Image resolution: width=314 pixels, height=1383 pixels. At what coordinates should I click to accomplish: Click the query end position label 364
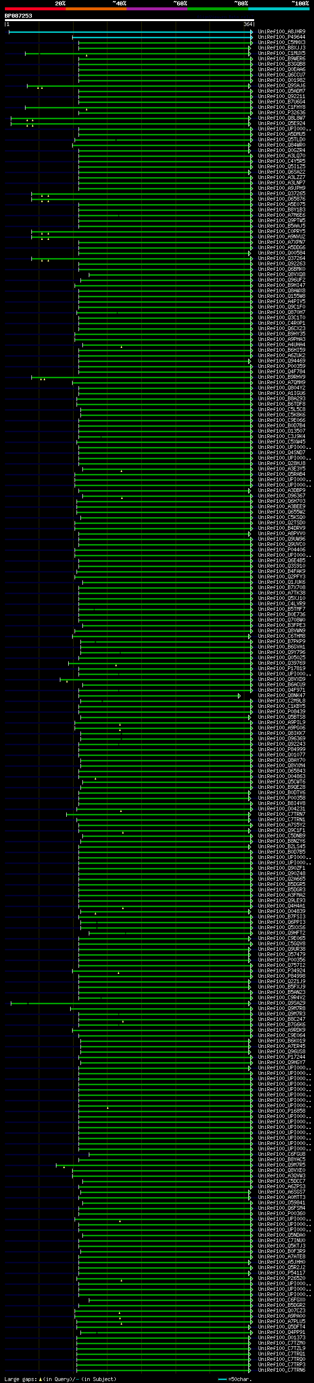tap(247, 24)
